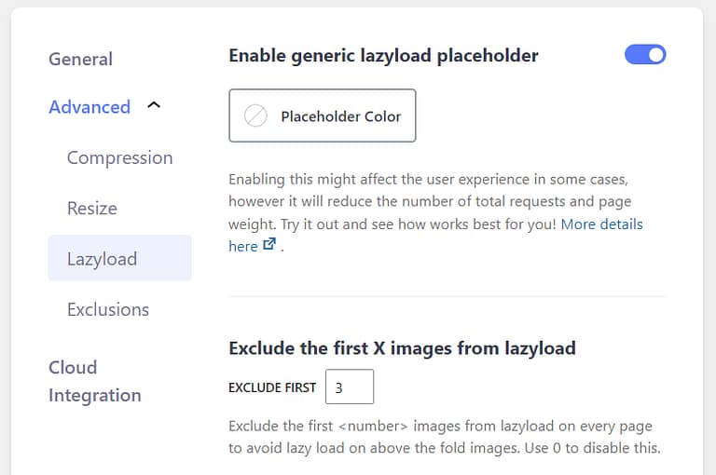This screenshot has height=475, width=716.
Task: Toggle the generic lazyload placeholder switch
Action: [x=645, y=55]
